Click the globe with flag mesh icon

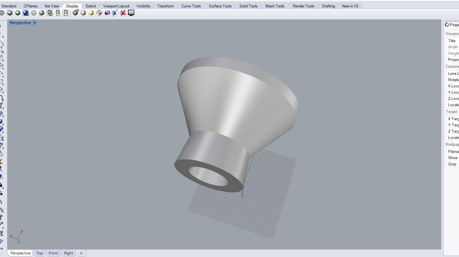pyautogui.click(x=75, y=13)
